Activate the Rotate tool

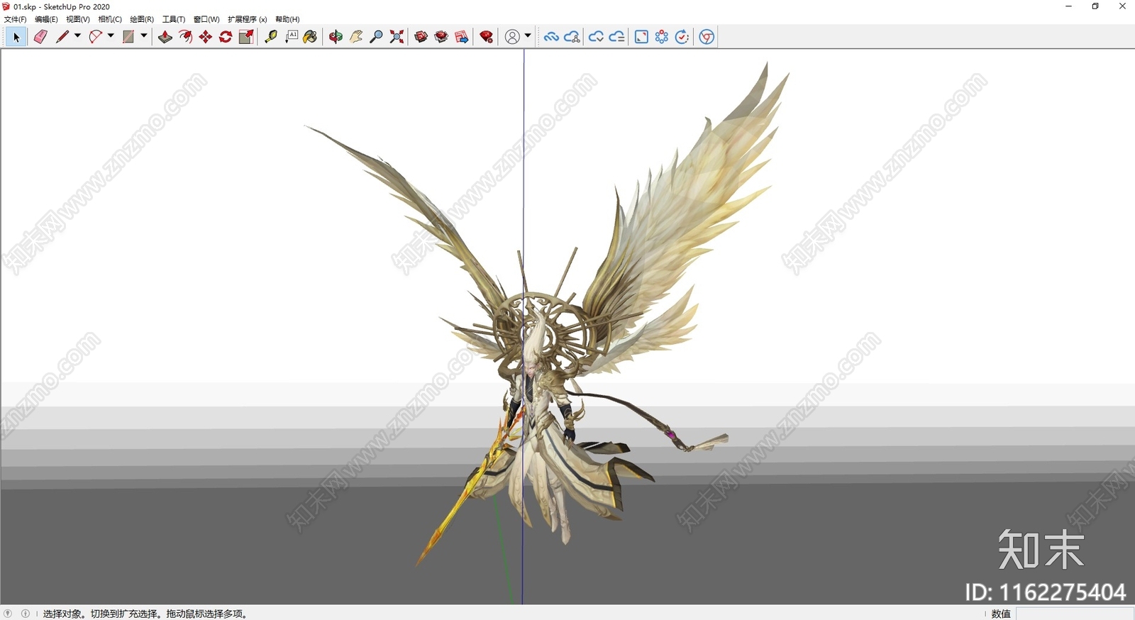226,37
